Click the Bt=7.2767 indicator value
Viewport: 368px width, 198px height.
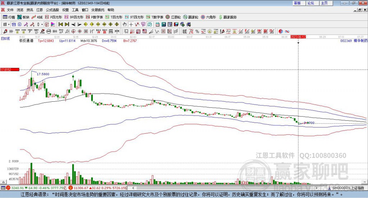pyautogui.click(x=130, y=41)
